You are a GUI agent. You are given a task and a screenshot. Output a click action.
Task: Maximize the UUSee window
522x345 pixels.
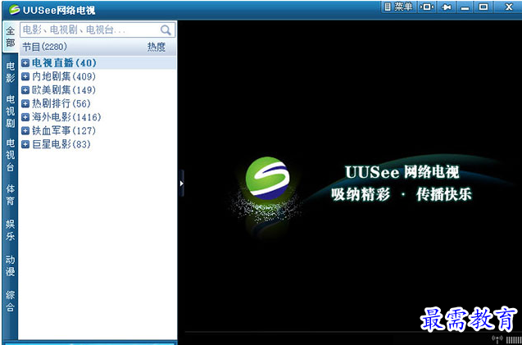pos(483,7)
